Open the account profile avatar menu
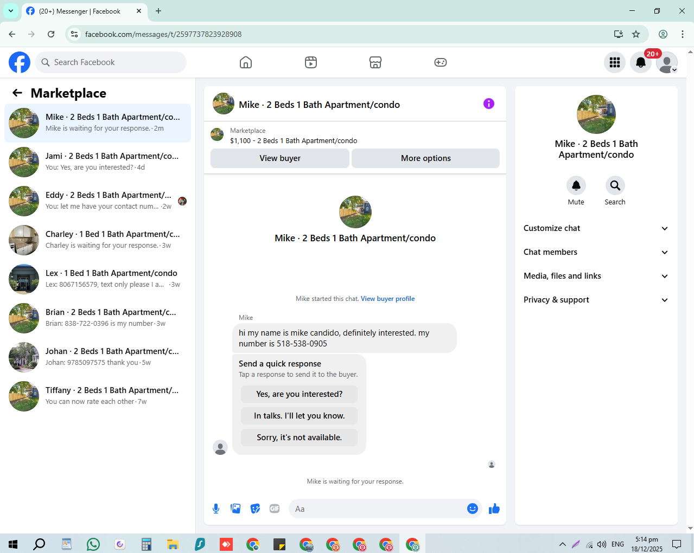Viewport: 694px width, 553px height. pos(667,62)
